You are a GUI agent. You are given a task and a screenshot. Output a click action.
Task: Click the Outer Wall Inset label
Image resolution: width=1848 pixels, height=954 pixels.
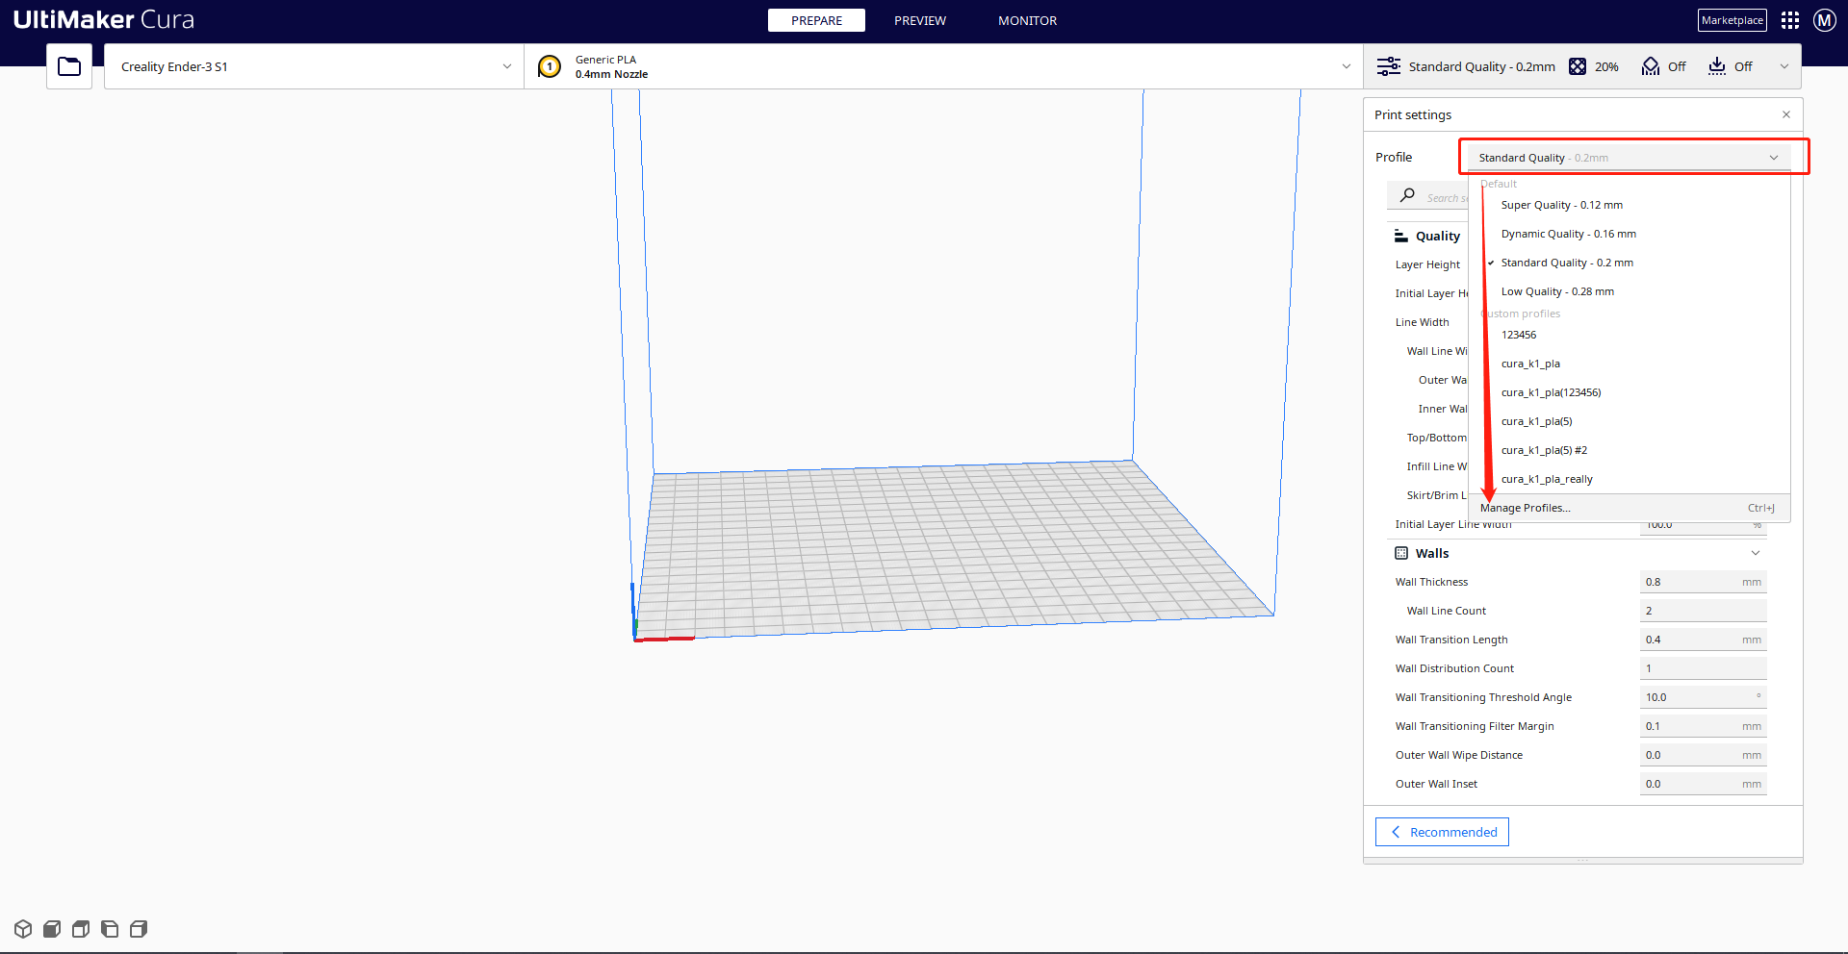1436,784
